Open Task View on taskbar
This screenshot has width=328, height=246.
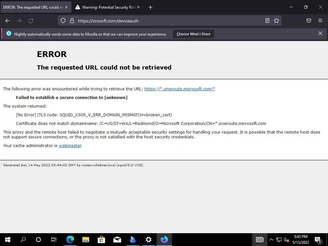(54, 240)
